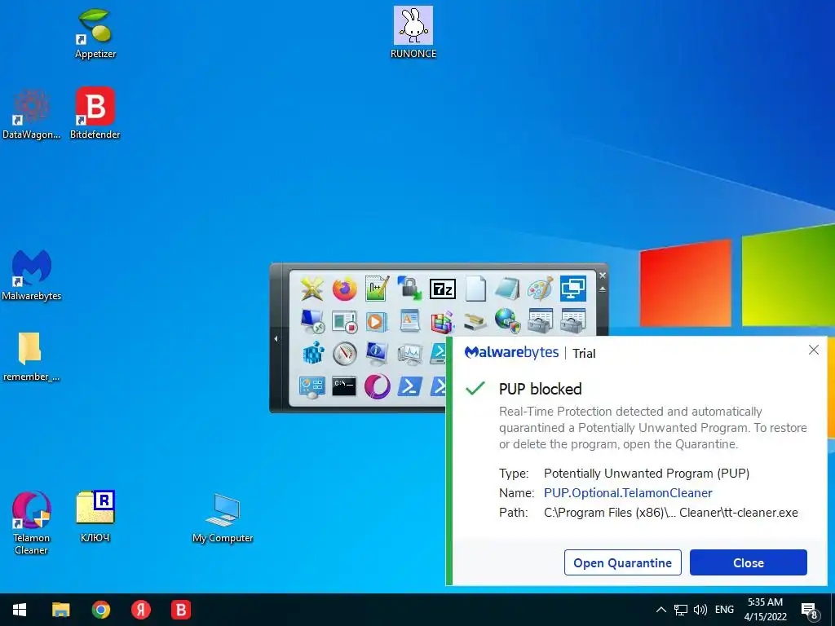
Task: Open Yandex browser from the taskbar
Action: coord(141,610)
